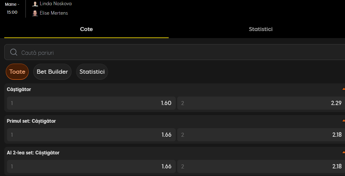Bet on player 1 winner at 1.60
The image size is (345, 176).
click(91, 103)
